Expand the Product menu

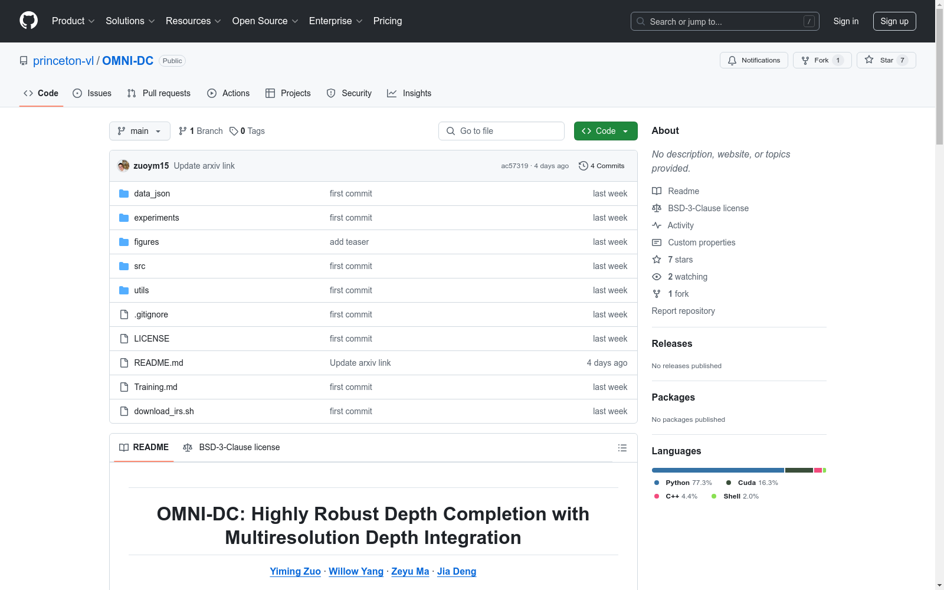pos(73,21)
